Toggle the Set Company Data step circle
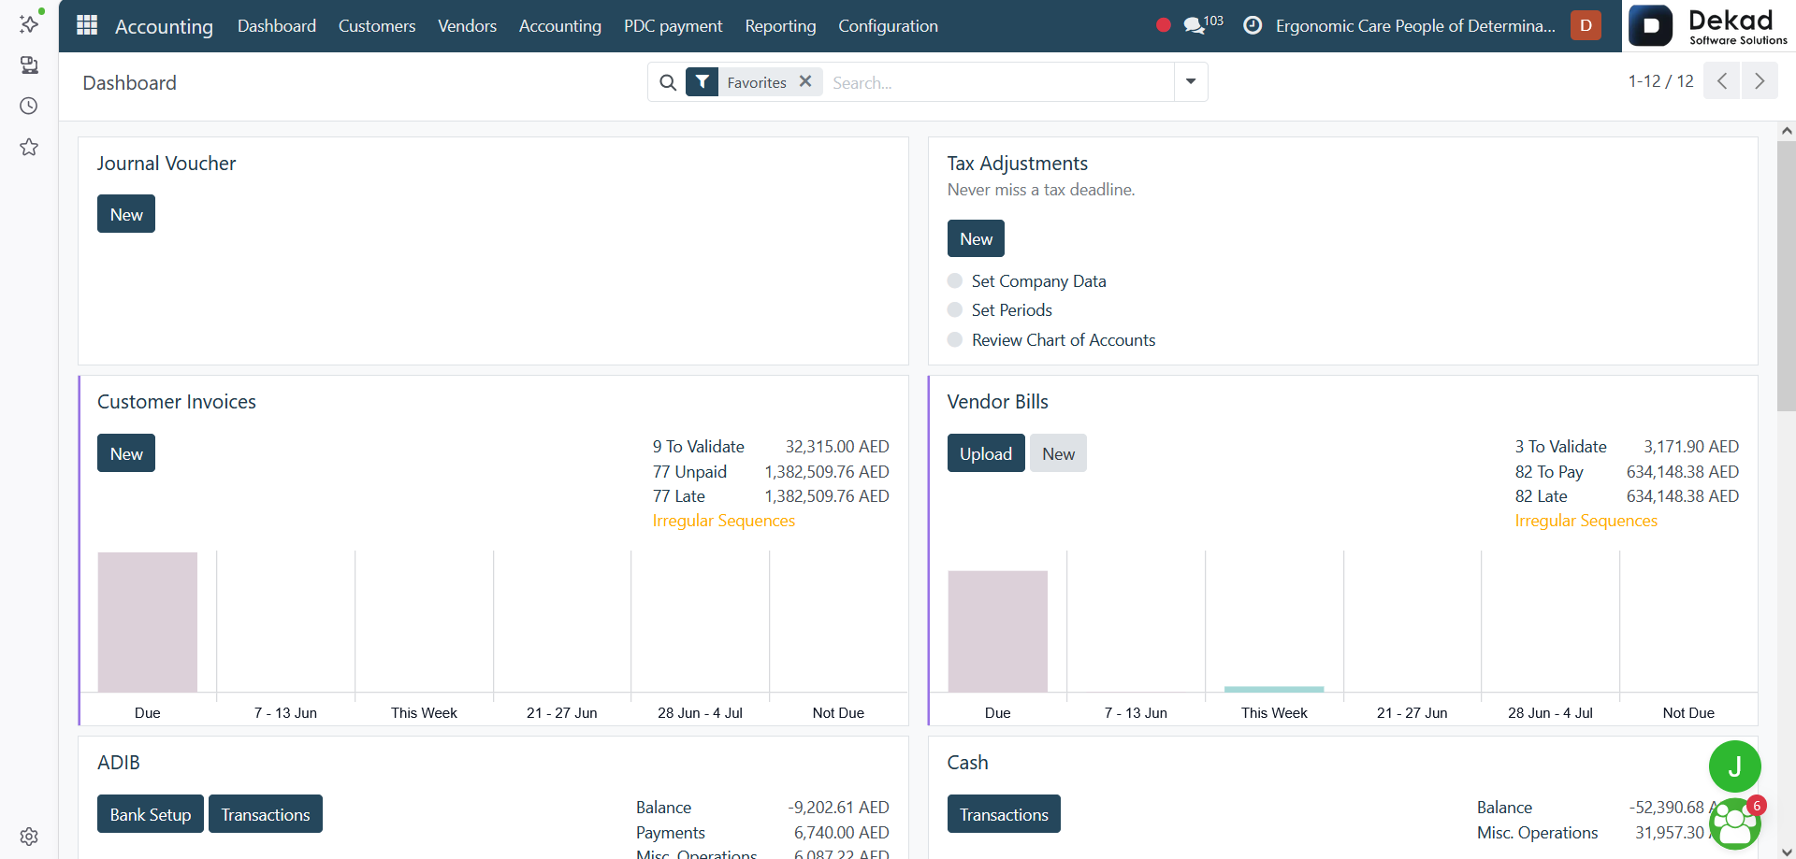 [955, 280]
